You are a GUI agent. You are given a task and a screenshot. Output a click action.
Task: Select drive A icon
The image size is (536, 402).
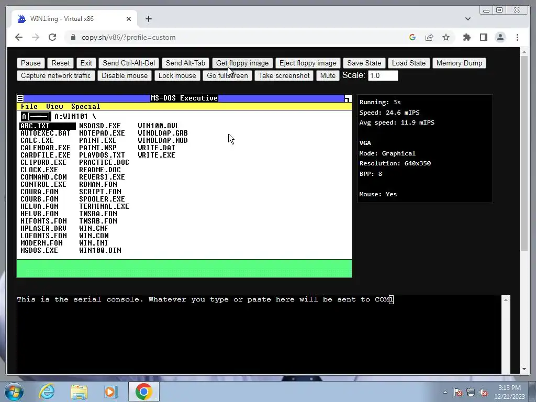36,116
